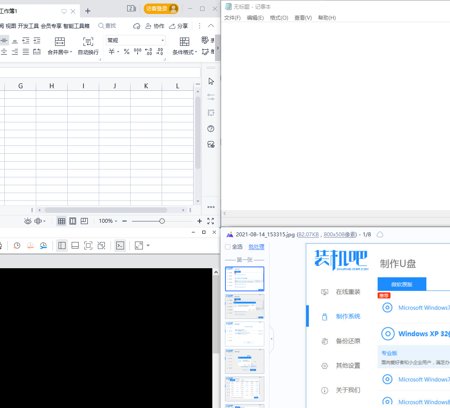Expand the 100% zoom level dropdown
This screenshot has height=408, width=450.
(108, 221)
